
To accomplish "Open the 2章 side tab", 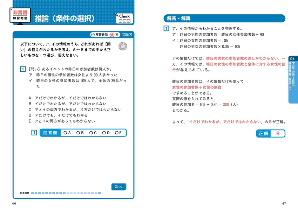I will 293,79.
